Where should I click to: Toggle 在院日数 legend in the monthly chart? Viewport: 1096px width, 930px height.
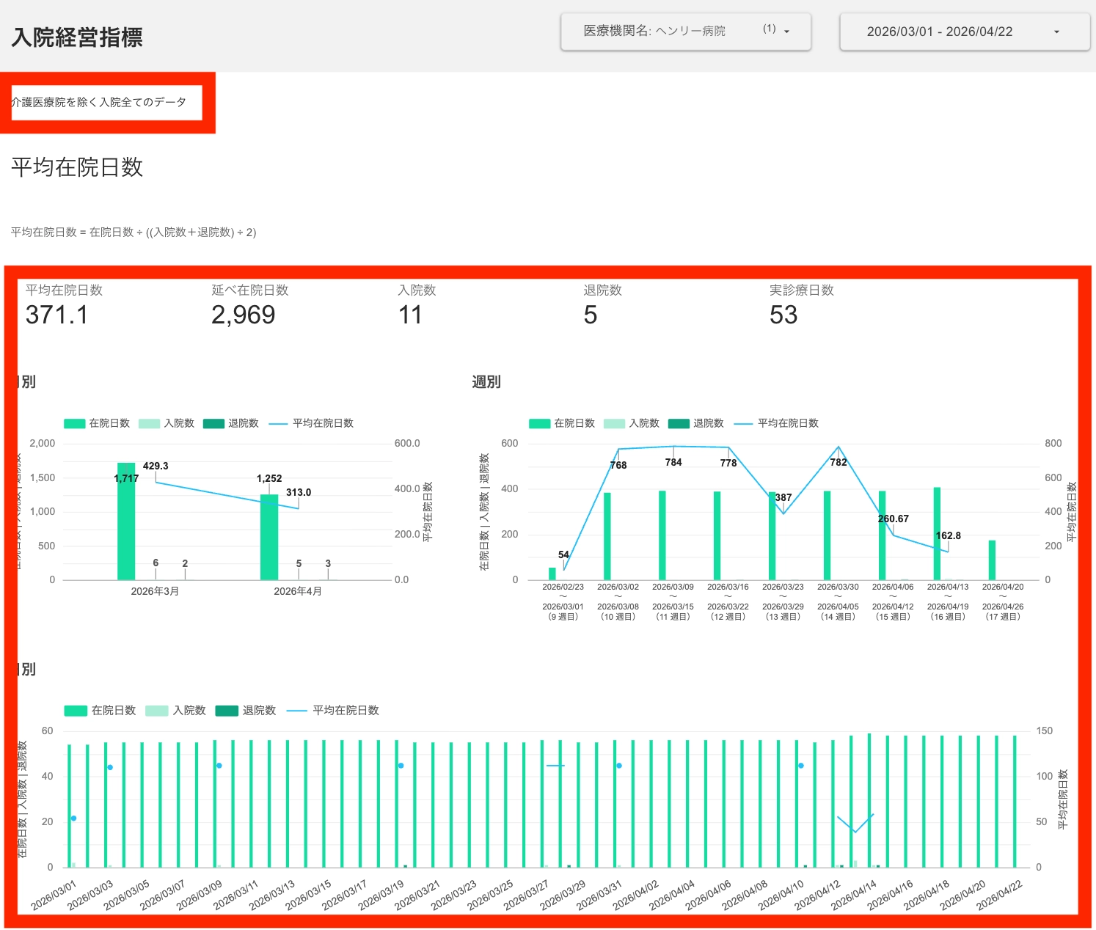97,423
